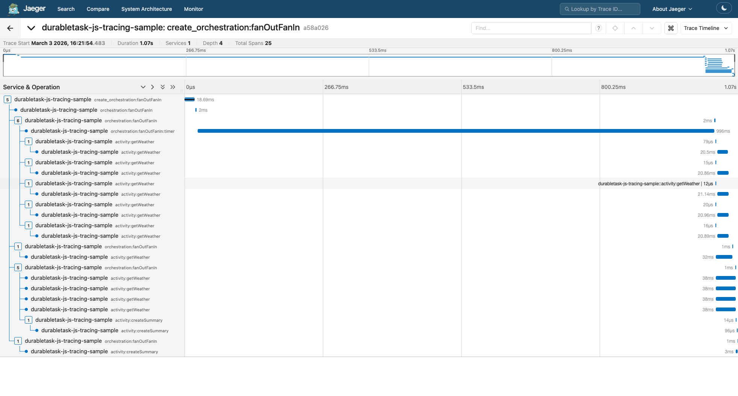Jump to next search result arrow
Viewport: 738px width, 396px height.
click(x=652, y=28)
